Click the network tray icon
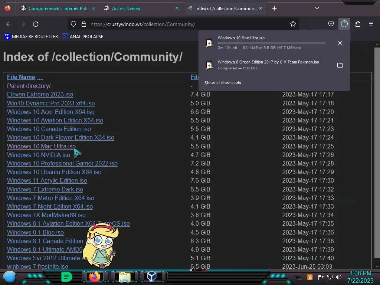Screen dimensions: 380x285 click(x=330, y=277)
